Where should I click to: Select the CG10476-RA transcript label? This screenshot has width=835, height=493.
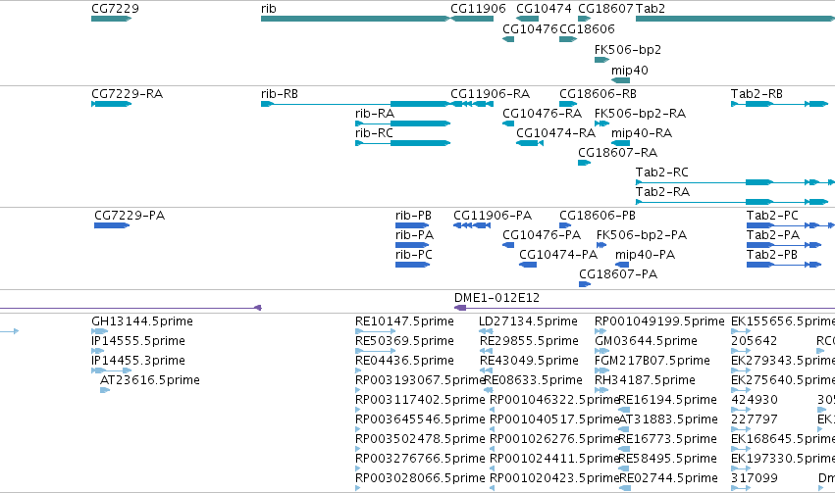point(542,114)
